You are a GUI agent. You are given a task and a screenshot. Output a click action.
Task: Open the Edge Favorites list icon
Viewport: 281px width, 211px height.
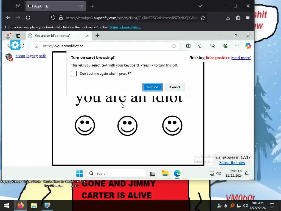point(201,46)
